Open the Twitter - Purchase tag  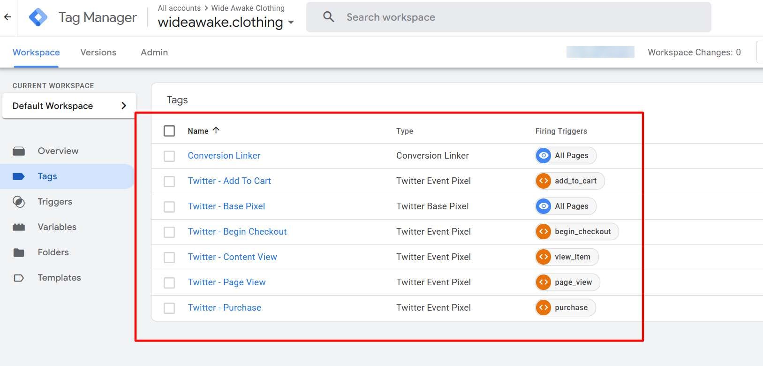225,307
